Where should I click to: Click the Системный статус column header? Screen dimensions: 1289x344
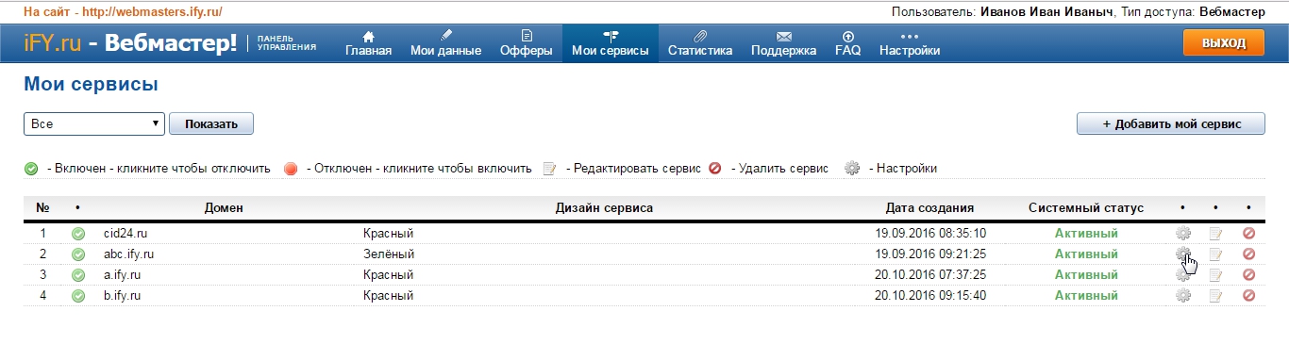point(1086,207)
